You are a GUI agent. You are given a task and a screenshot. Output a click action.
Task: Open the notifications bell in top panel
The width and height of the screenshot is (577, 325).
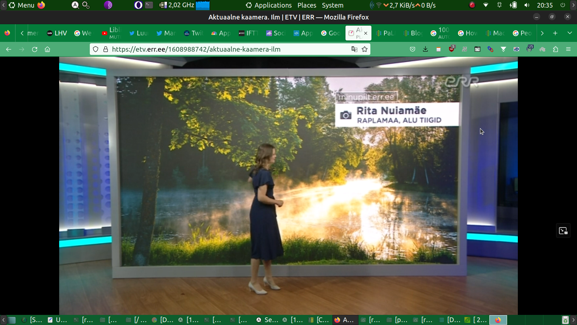click(499, 5)
